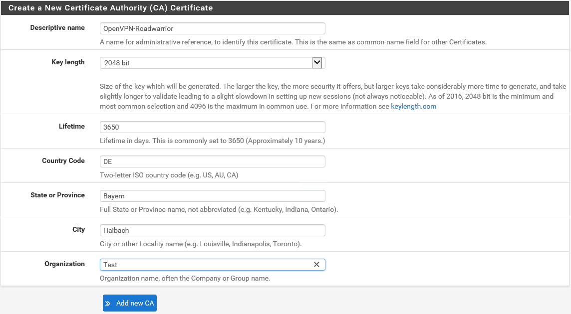
Task: Click the Lifetime label
Action: (71, 127)
